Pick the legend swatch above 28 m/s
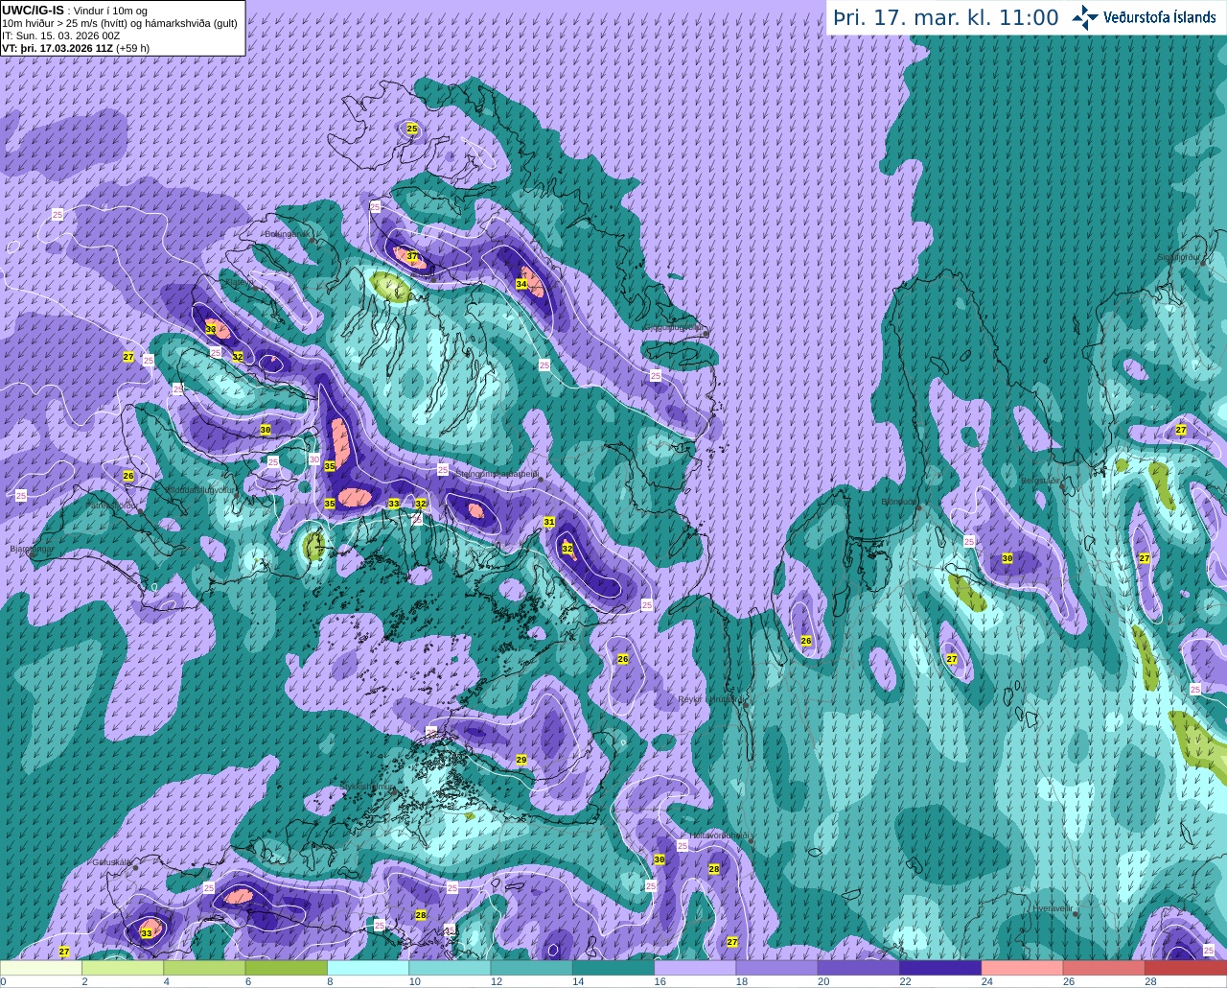 1186,968
